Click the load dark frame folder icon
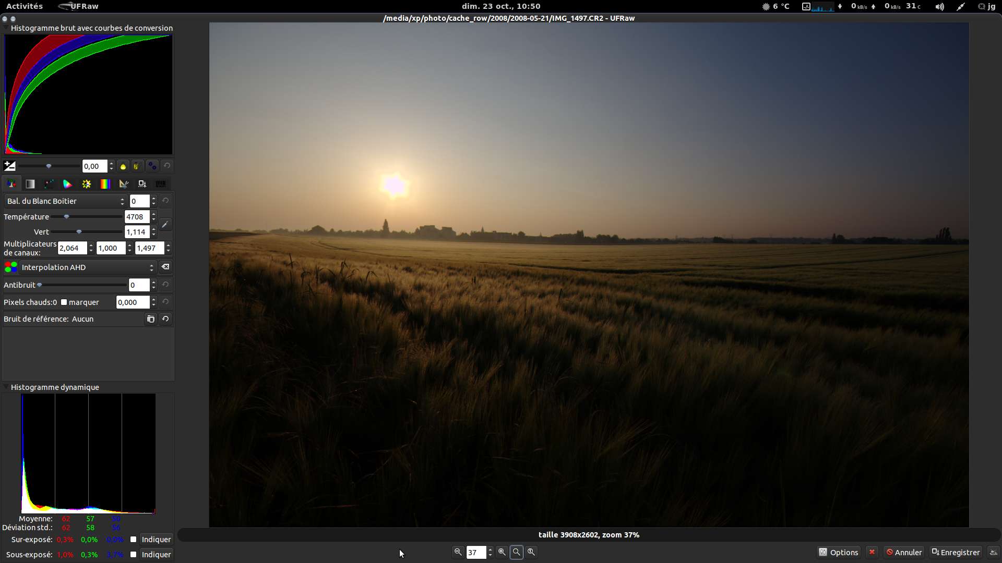The image size is (1002, 563). coord(150,319)
